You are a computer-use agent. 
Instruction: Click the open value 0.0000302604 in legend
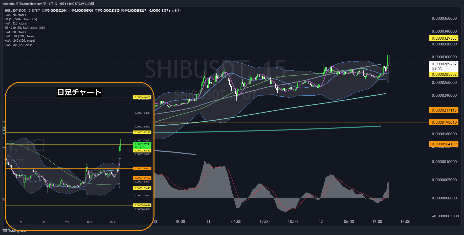click(x=57, y=11)
